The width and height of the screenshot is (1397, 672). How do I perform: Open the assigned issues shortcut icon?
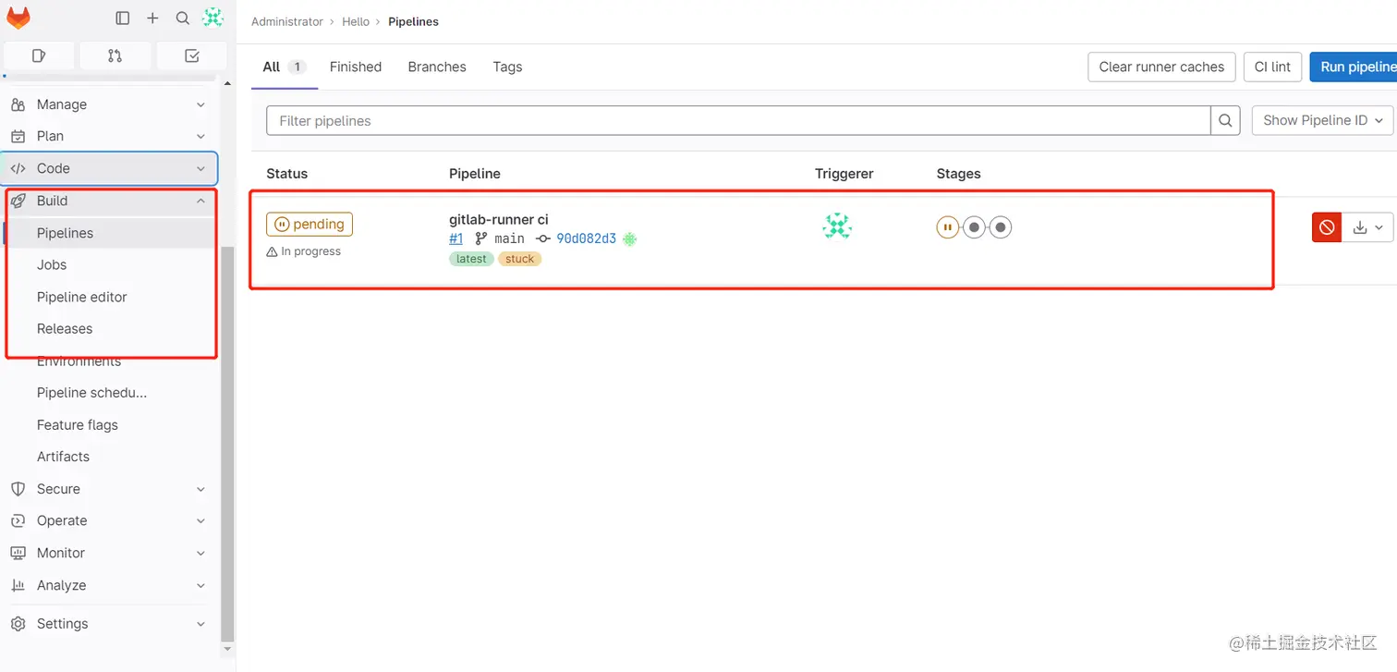39,55
